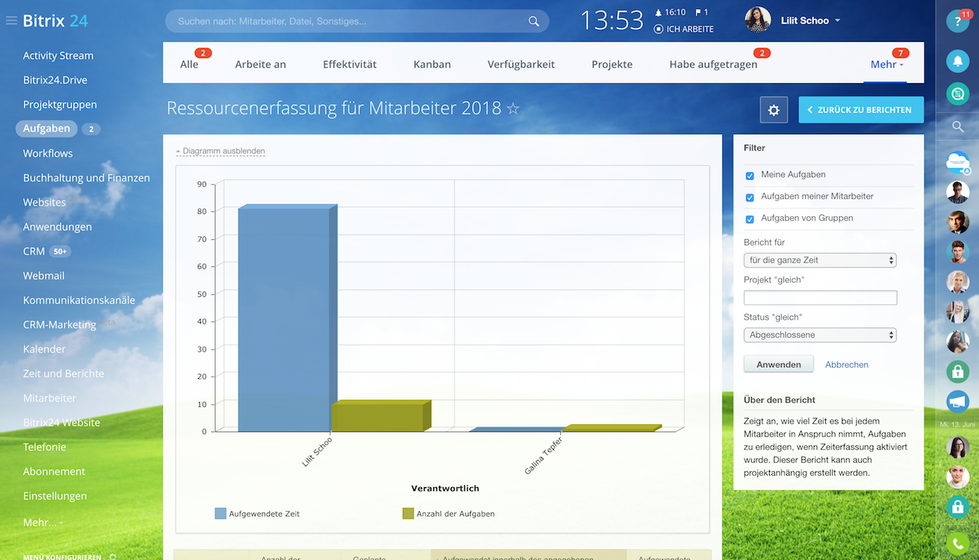Click the Anwenden filter button

click(778, 364)
